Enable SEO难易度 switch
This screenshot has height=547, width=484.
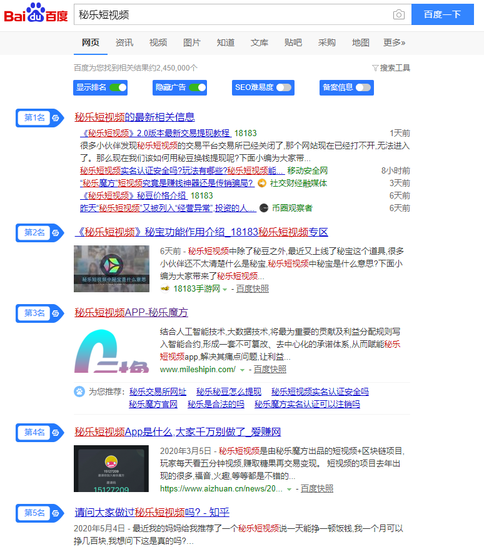[x=284, y=87]
